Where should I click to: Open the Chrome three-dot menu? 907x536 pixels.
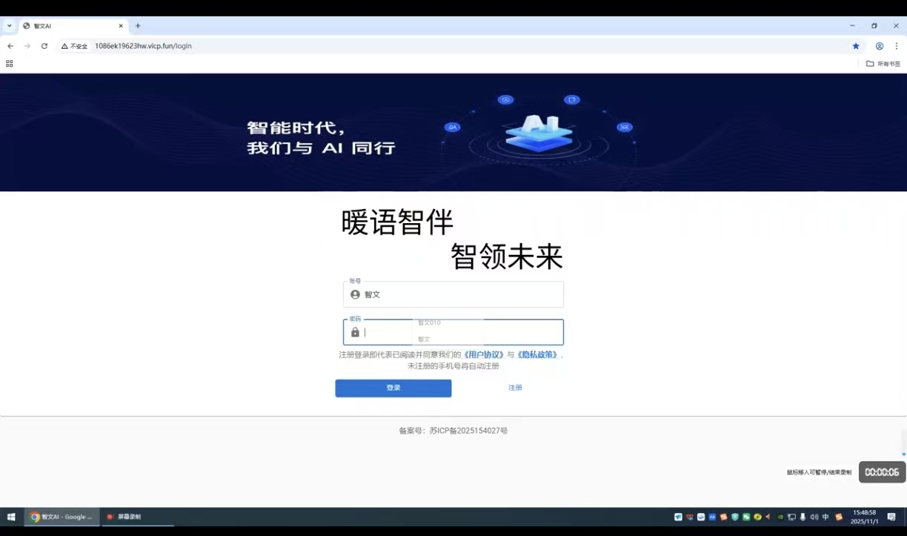pyautogui.click(x=897, y=46)
